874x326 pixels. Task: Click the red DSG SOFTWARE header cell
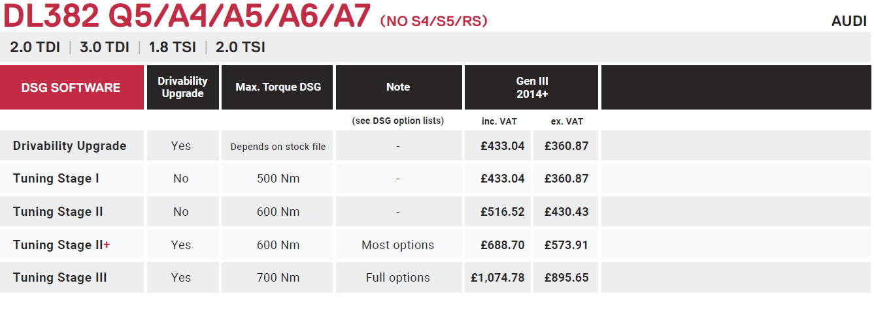click(x=72, y=87)
